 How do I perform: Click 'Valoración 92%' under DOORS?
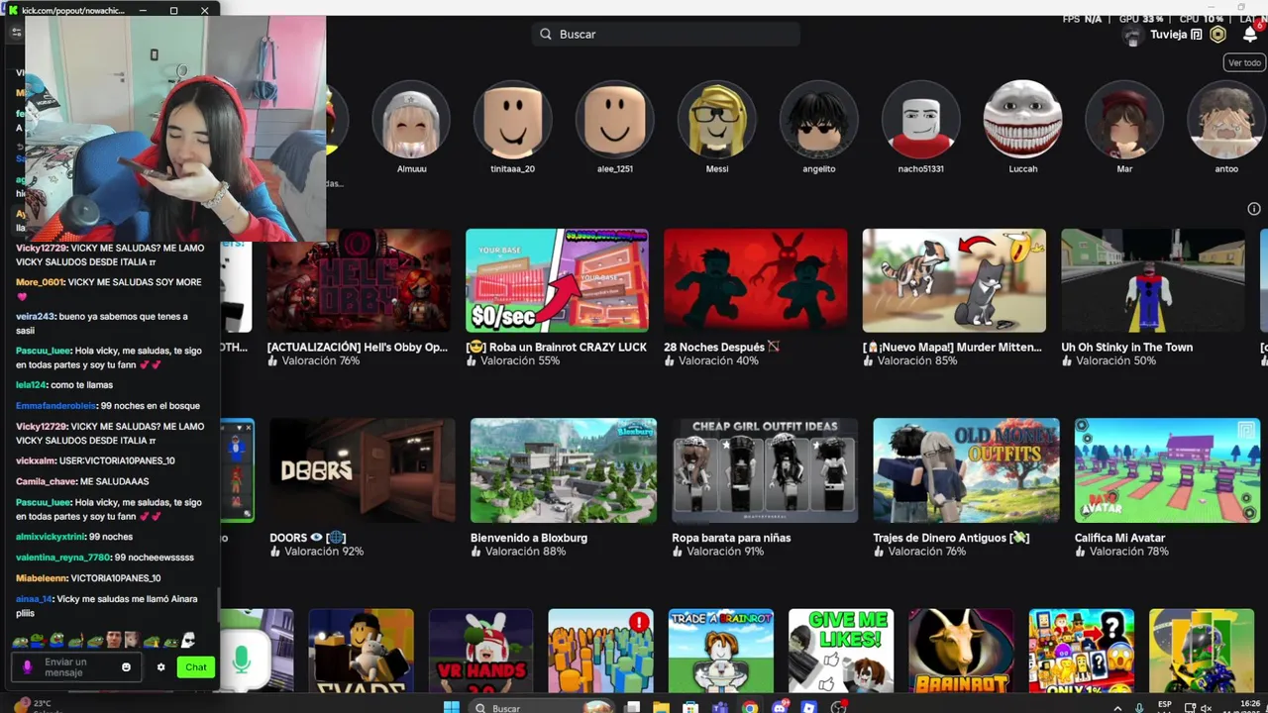click(324, 552)
